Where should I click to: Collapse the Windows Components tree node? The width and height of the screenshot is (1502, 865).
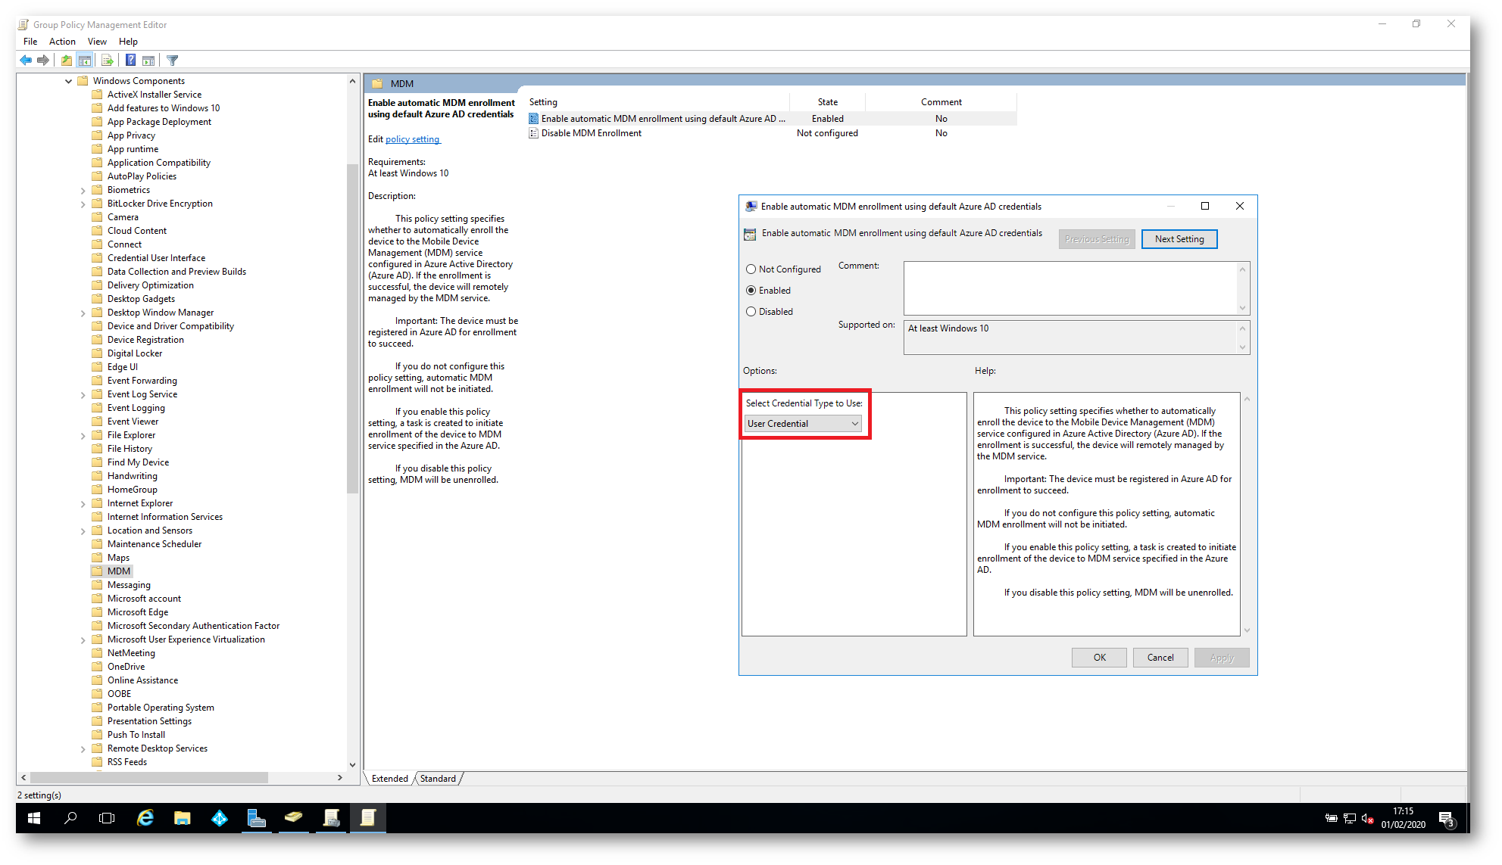tap(69, 81)
